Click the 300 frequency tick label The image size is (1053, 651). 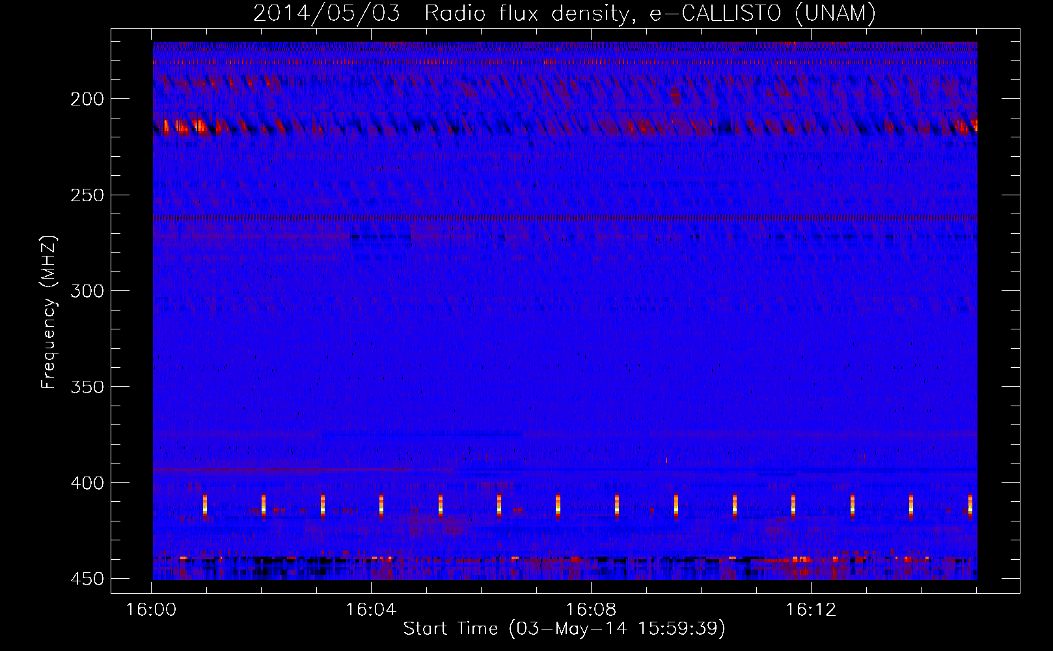coord(87,291)
